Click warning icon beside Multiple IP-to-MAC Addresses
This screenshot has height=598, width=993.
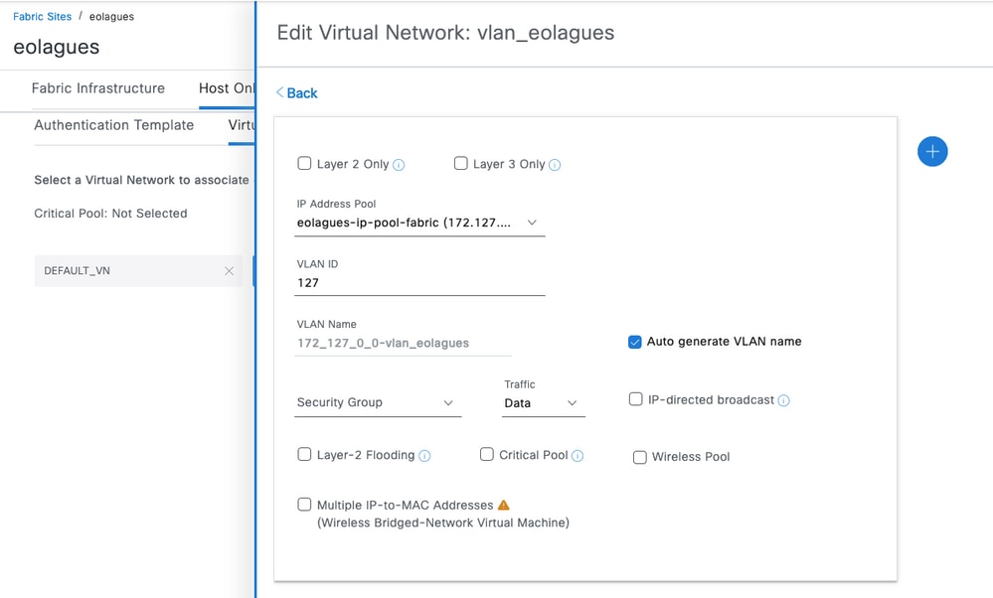504,506
